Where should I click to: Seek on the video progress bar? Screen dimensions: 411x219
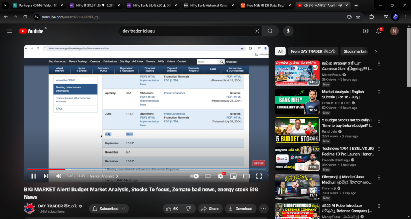point(120,169)
